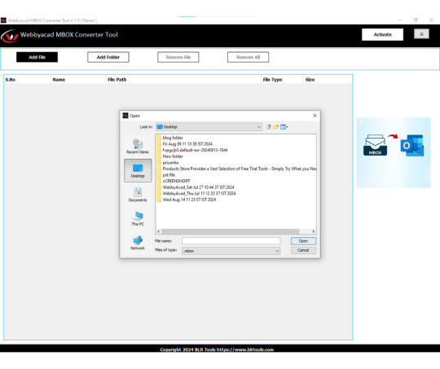Select folder 'Fri Aug 09 11 13 38 IST 2024'
440x369 pixels.
185,144
